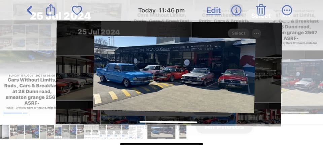Show photo info with the circled i
The width and height of the screenshot is (323, 149).
[x=236, y=10]
